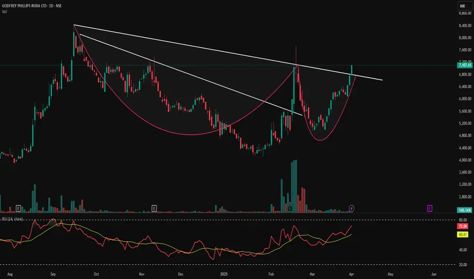Click the current price label 7,107.65

pyautogui.click(x=465, y=65)
